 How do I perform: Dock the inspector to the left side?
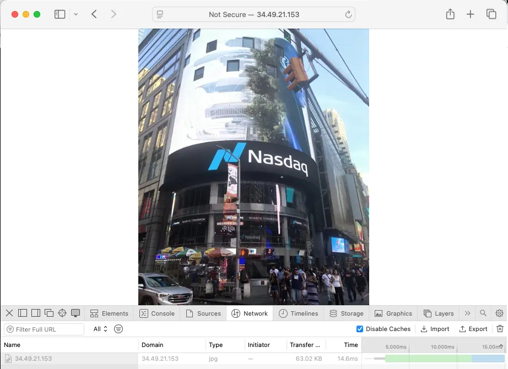point(23,313)
